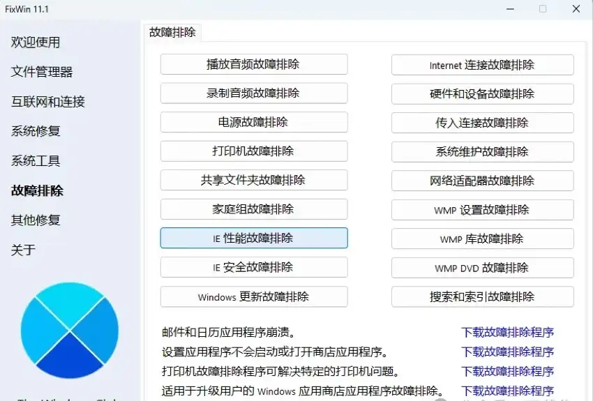The image size is (593, 401).
Task: Start IE 性能故障排除
Action: click(254, 238)
